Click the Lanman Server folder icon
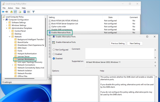The width and height of the screenshot is (160, 102). (x=15, y=56)
